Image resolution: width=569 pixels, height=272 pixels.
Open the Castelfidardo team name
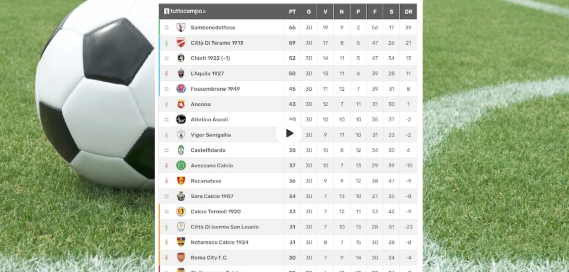(208, 150)
